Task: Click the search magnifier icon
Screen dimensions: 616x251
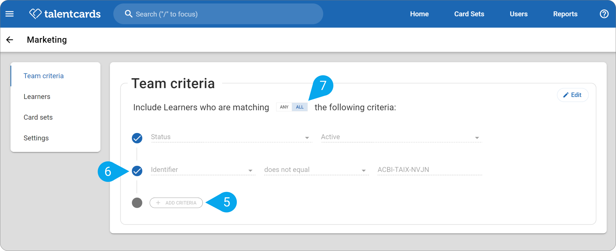Action: click(x=128, y=14)
